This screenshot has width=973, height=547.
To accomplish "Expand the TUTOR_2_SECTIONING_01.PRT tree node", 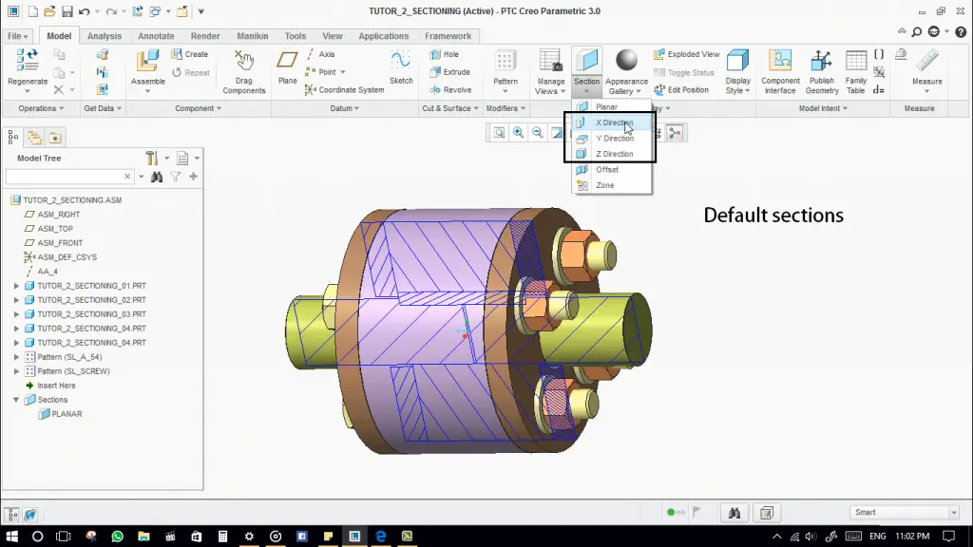I will coord(16,286).
